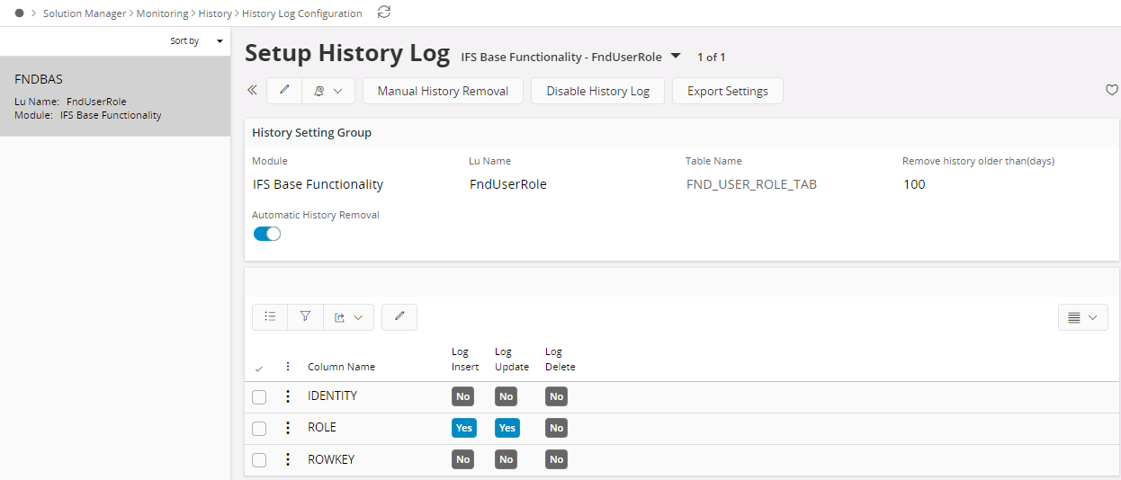Toggle Automatic History Removal switch

267,234
